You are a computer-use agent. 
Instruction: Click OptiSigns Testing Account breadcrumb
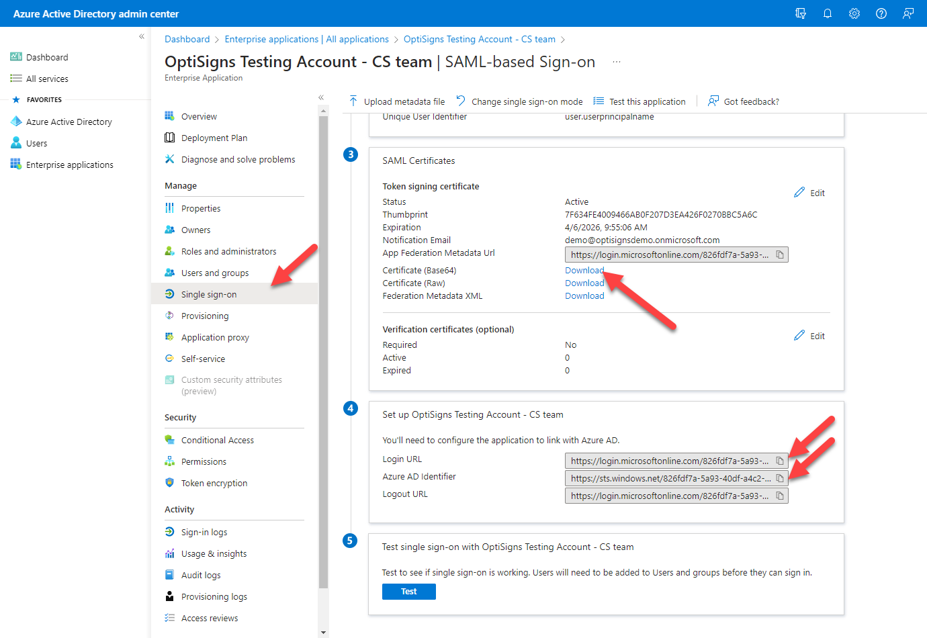pyautogui.click(x=480, y=39)
